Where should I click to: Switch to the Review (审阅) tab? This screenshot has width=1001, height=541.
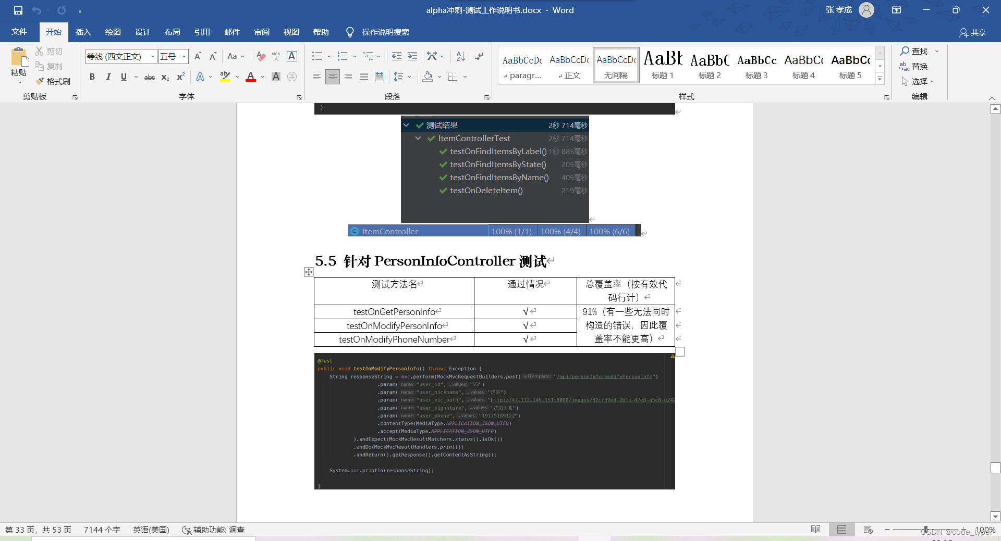click(261, 32)
